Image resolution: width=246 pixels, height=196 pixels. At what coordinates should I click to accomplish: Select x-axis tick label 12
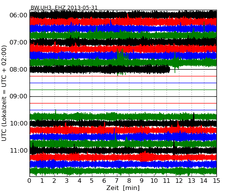179,181
